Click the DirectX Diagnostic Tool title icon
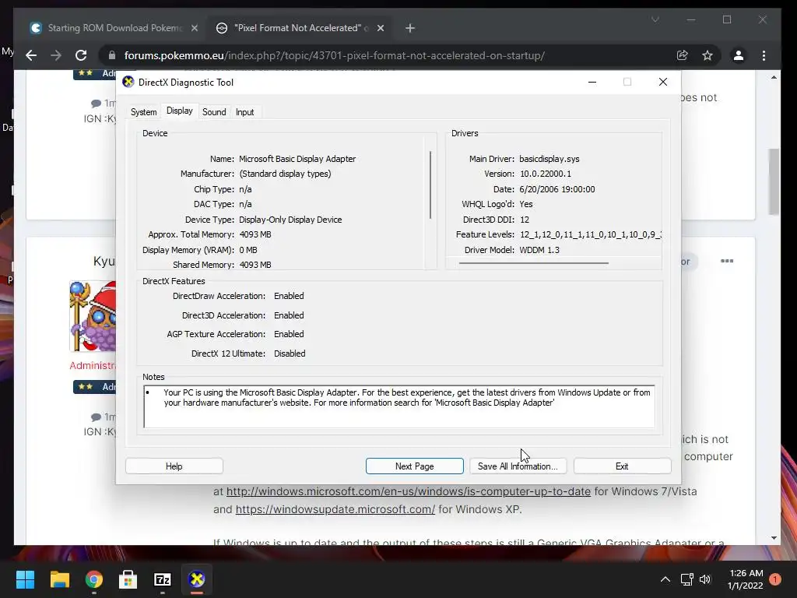Image resolution: width=797 pixels, height=598 pixels. pos(128,82)
